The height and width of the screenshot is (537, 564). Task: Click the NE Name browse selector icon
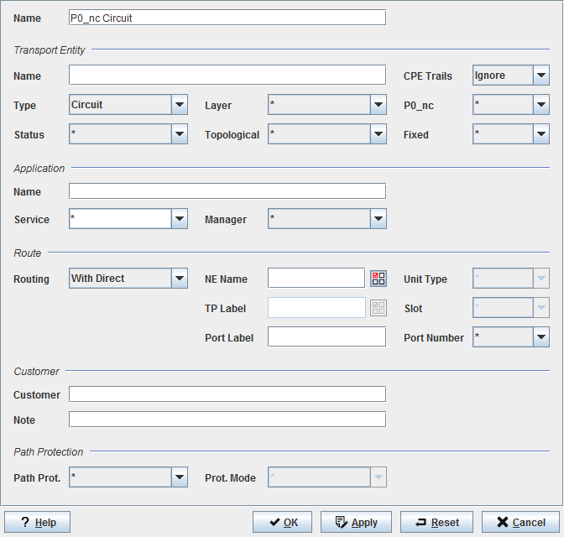pos(379,279)
